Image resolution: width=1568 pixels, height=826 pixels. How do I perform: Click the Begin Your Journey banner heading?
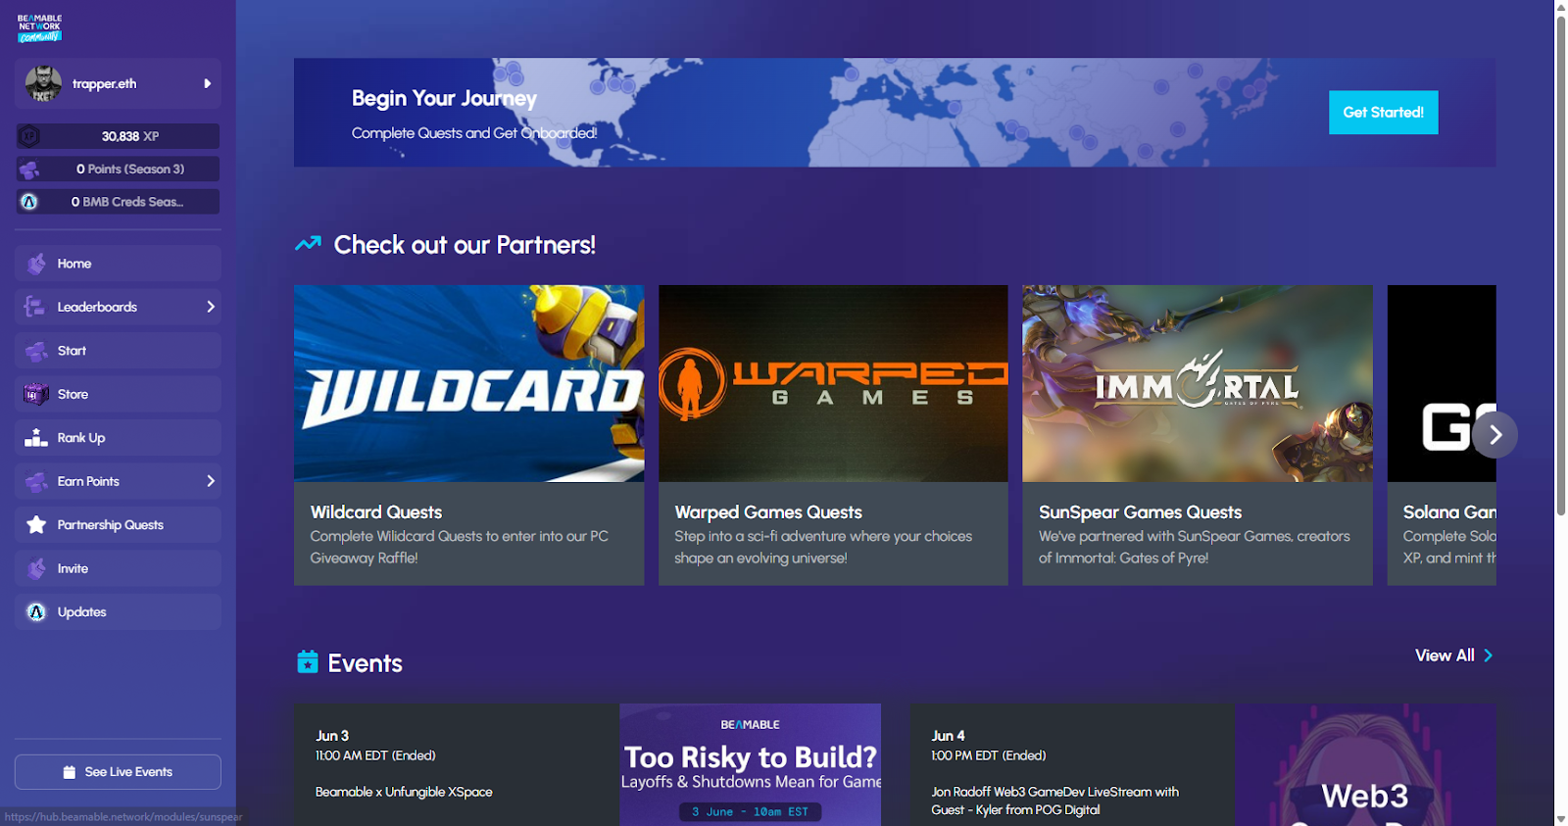point(444,98)
